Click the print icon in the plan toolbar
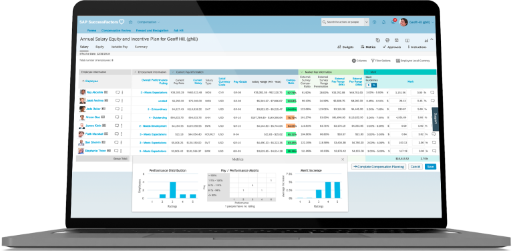Viewport: 513px width, 251px height. (x=387, y=40)
